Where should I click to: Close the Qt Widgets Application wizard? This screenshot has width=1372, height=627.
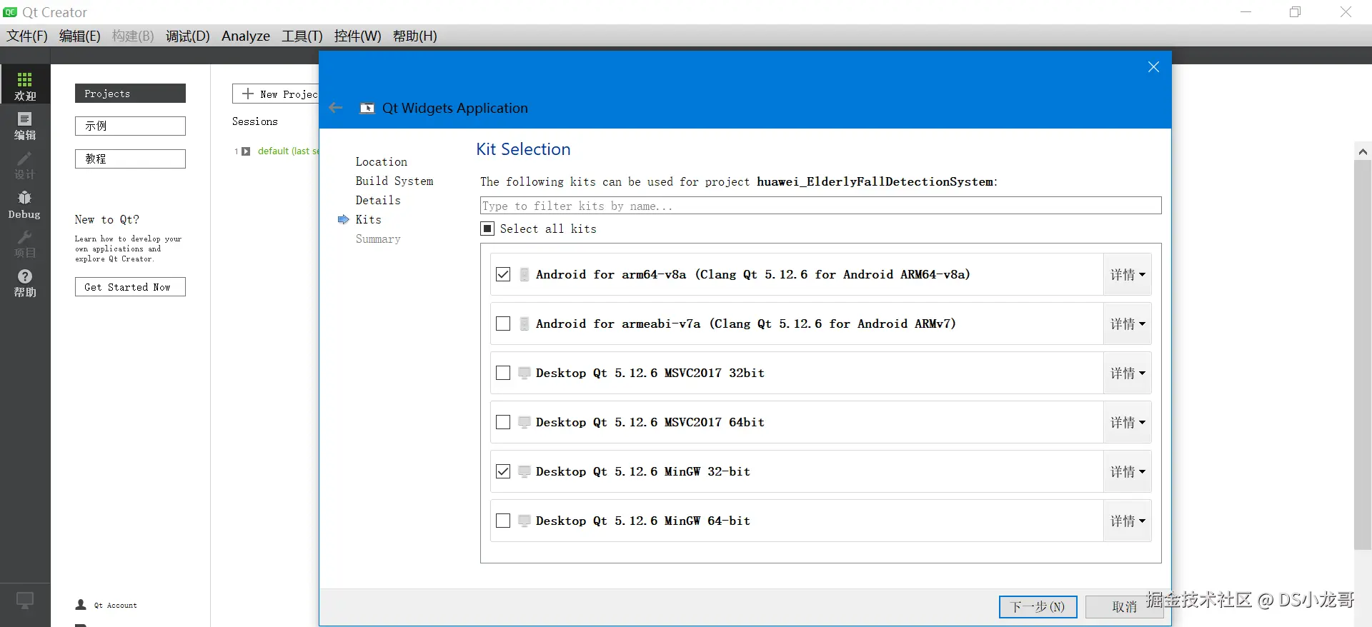point(1153,66)
